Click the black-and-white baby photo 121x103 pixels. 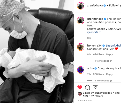click(37, 51)
